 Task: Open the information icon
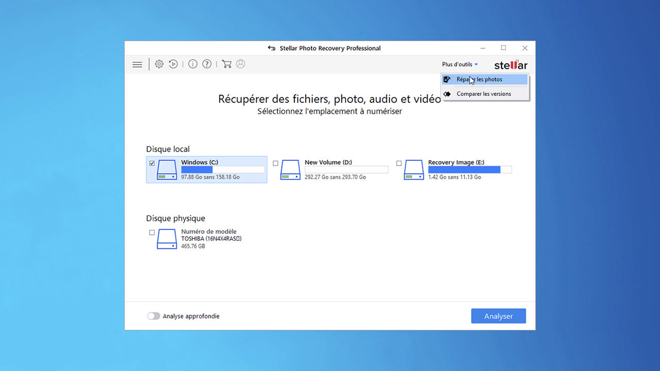(x=193, y=64)
